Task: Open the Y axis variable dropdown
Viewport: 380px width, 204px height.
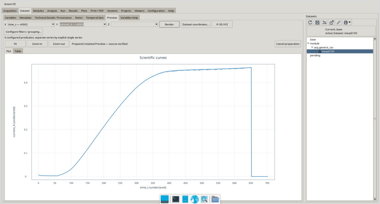Action: point(105,24)
